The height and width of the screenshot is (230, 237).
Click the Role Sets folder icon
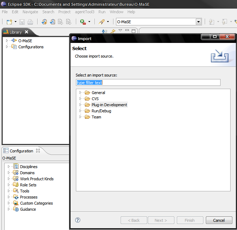click(16, 185)
